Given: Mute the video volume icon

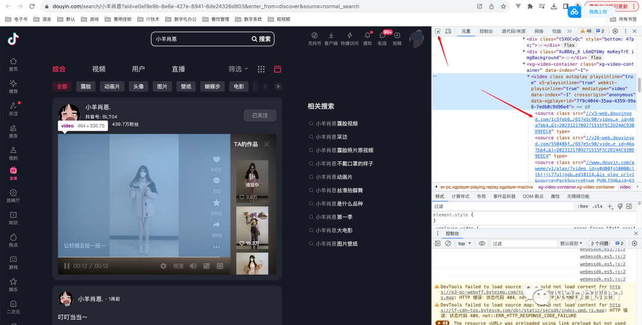Looking at the screenshot, I should point(193,266).
